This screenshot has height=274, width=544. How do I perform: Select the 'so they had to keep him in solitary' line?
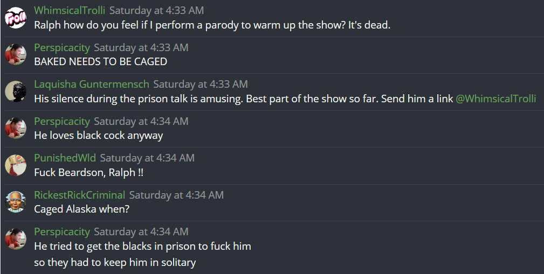point(115,263)
